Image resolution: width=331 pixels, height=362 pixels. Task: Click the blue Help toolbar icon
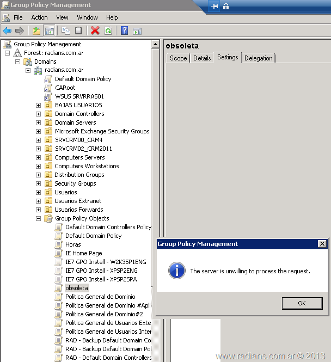coord(125,30)
